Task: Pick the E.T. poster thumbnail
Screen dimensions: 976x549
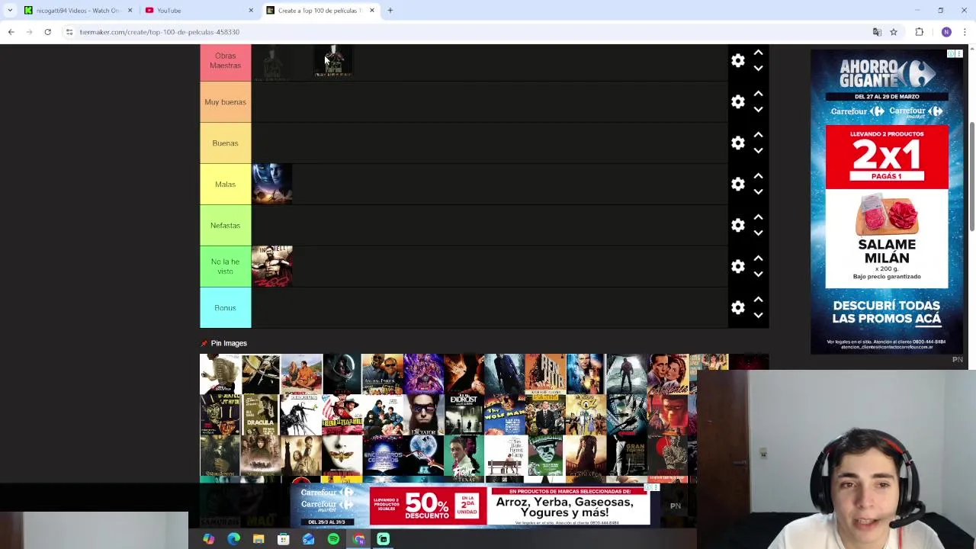Action: coord(423,456)
